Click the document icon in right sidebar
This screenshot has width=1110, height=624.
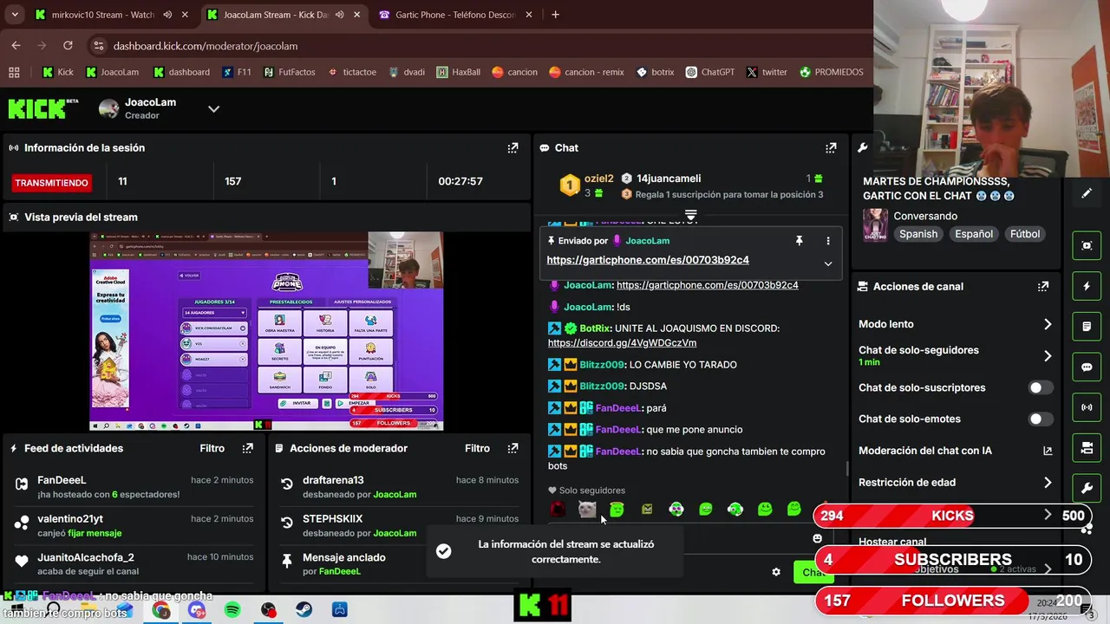(1087, 327)
